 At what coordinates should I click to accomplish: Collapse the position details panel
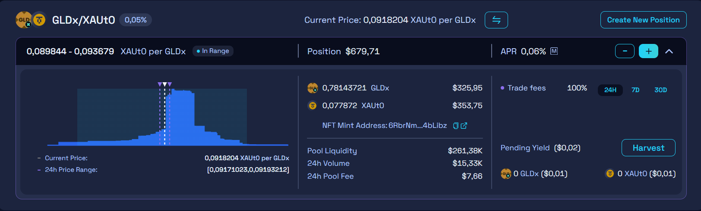tap(669, 51)
